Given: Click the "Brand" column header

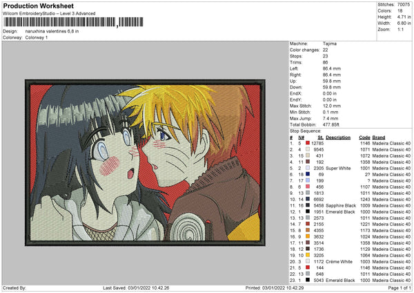Looking at the screenshot, I should click(379, 138).
